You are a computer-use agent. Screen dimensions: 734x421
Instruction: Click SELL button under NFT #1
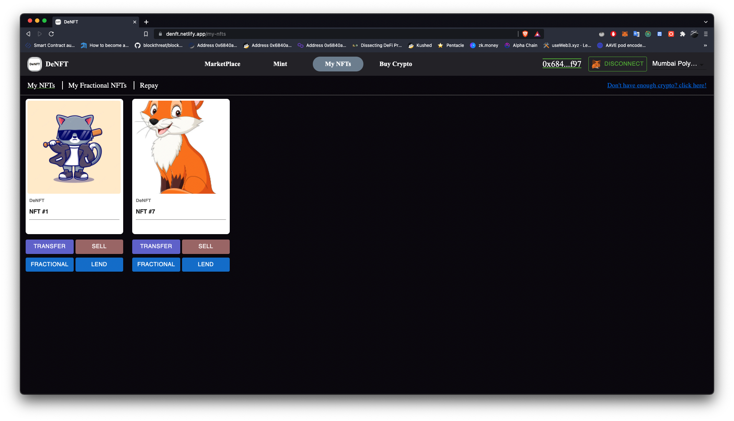tap(99, 246)
